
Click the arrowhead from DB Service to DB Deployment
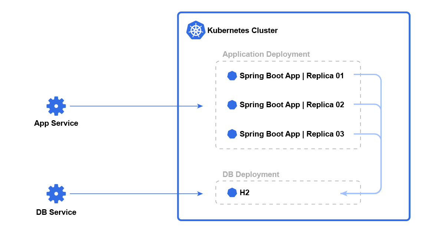click(200, 194)
